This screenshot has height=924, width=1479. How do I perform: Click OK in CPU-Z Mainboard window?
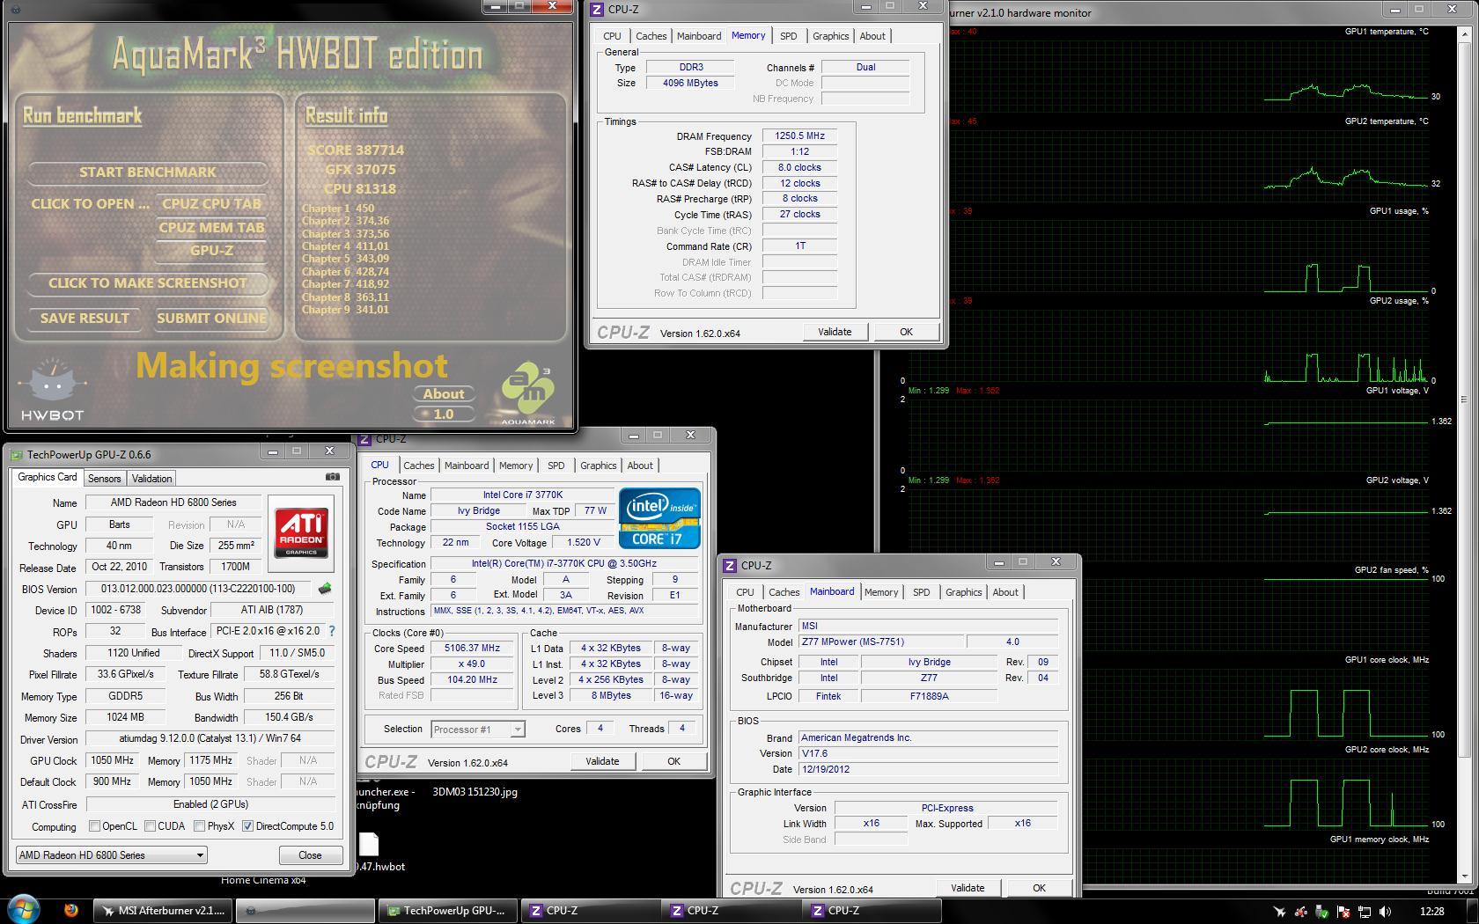(1039, 888)
